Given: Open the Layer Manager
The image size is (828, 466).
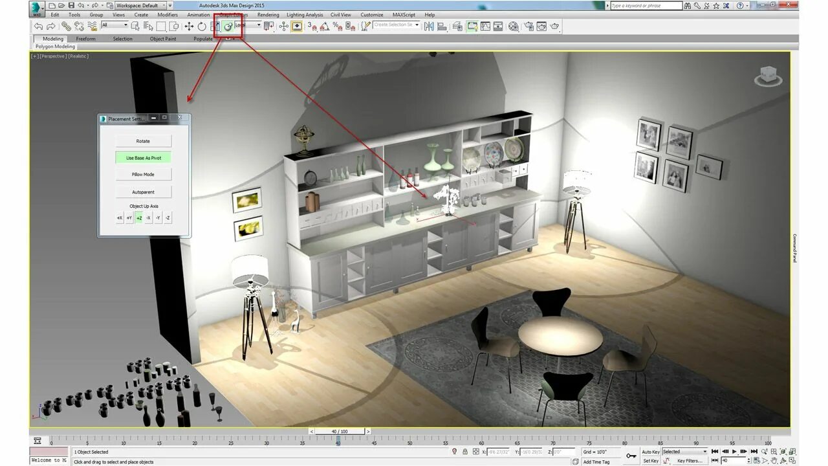Looking at the screenshot, I should coord(457,27).
